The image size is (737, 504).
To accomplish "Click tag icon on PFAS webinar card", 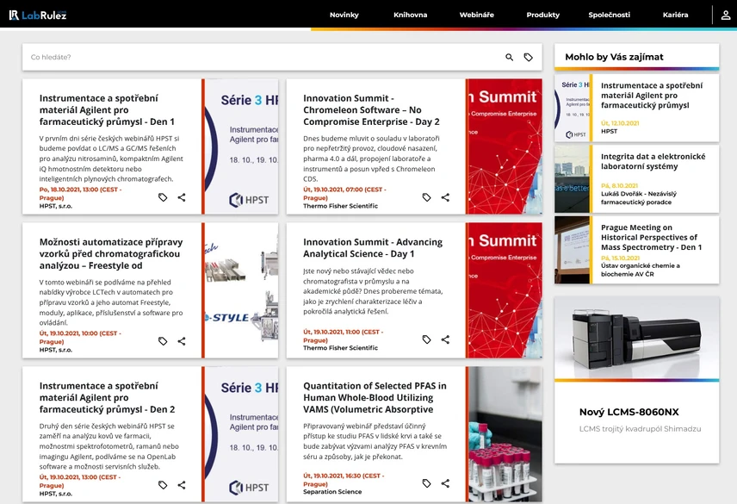I will tap(426, 483).
